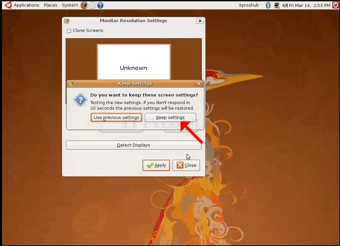340x246 pixels.
Task: Launch Firefox from the top panel
Action: (84, 5)
